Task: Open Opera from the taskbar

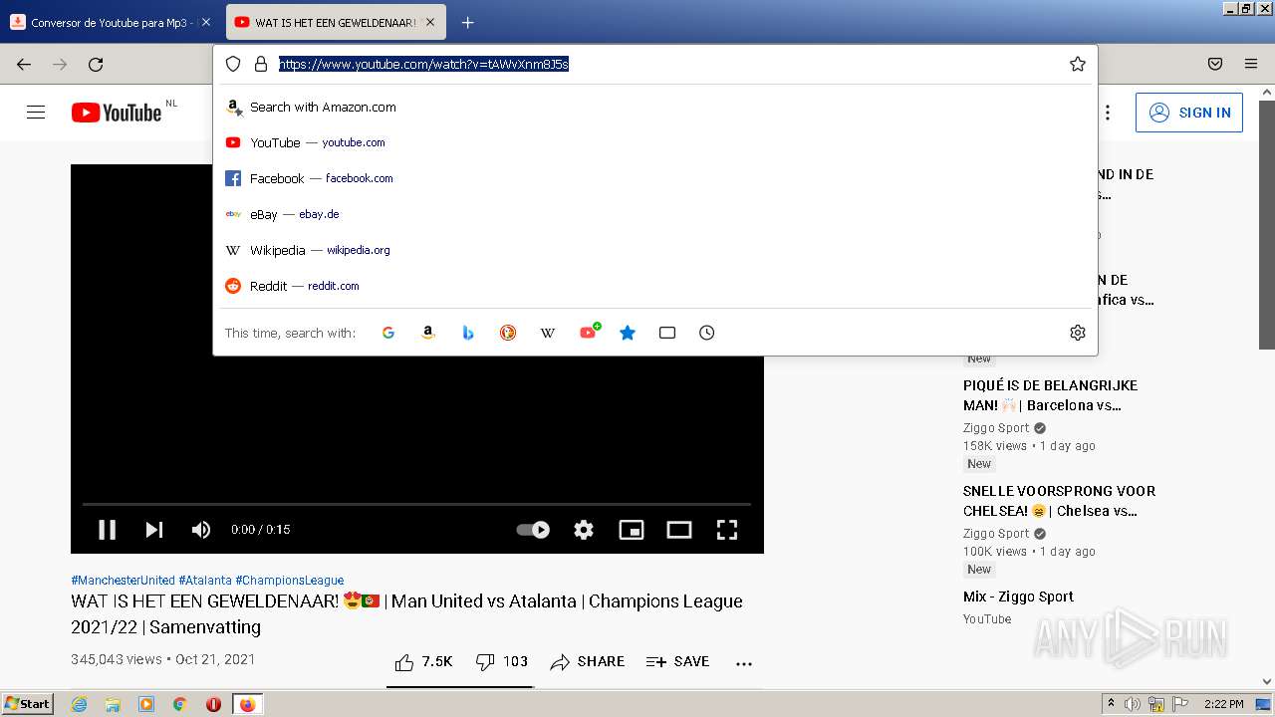Action: pos(213,704)
